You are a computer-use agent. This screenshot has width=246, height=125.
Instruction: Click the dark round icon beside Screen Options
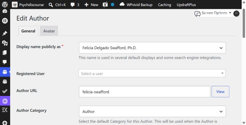(x=236, y=14)
